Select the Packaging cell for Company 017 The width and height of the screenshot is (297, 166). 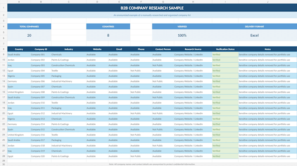[69, 140]
